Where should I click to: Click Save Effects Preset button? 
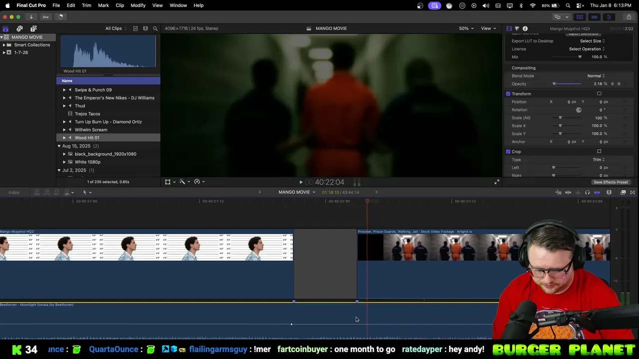point(611,182)
